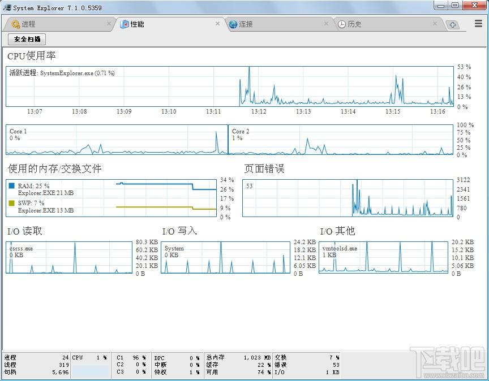Click the 句柄 5,696 status entry
Viewport: 489px width, 381px height.
pyautogui.click(x=36, y=372)
